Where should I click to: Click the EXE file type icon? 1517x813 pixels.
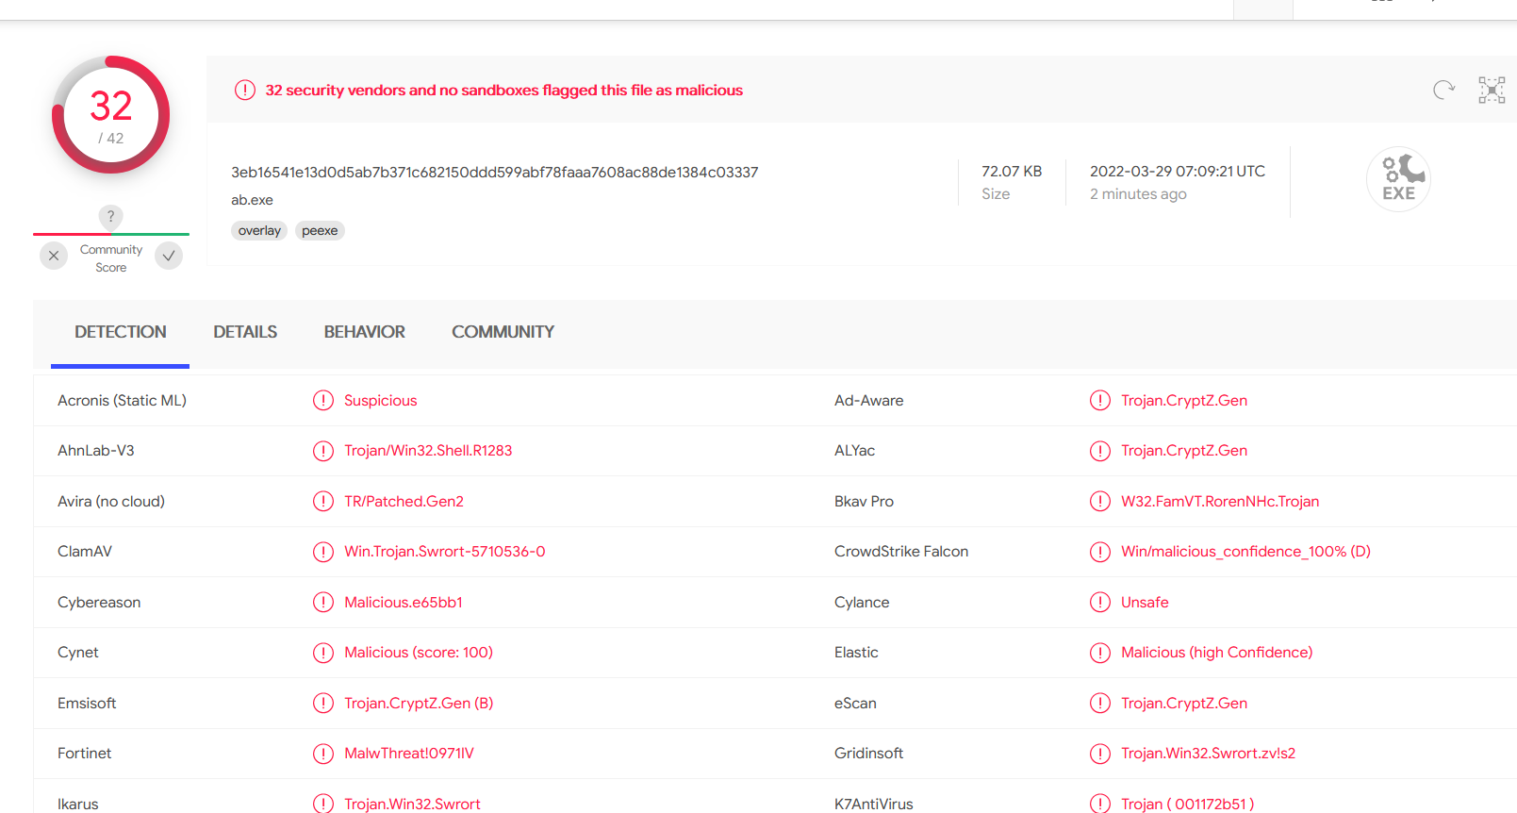pyautogui.click(x=1398, y=179)
